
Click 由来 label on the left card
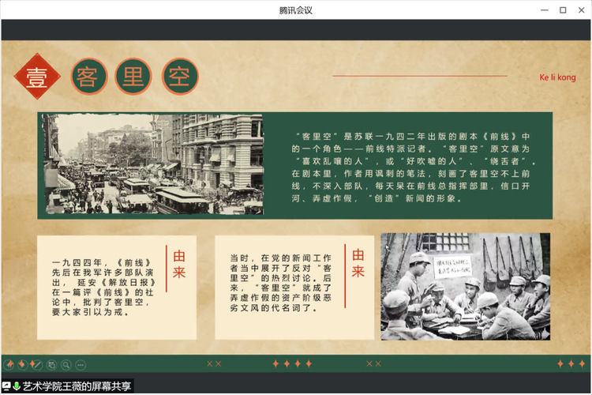(180, 264)
